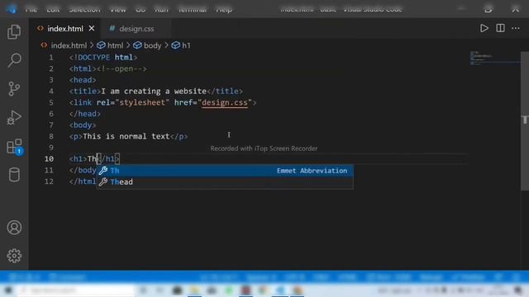Open the Accounts menu icon
529x297 pixels.
tap(14, 228)
